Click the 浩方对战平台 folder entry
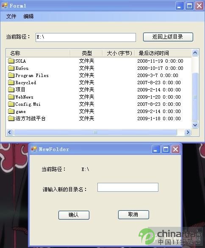This screenshot has height=248, width=205. pos(27,118)
